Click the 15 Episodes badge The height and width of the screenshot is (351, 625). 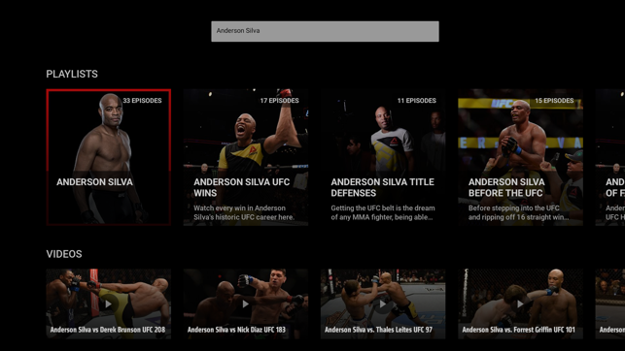[x=554, y=101]
